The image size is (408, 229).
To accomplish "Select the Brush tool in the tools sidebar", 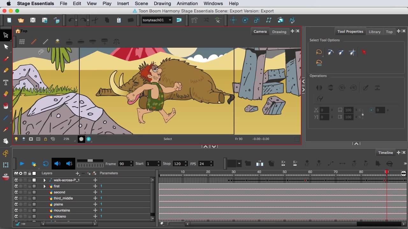I will click(x=6, y=59).
